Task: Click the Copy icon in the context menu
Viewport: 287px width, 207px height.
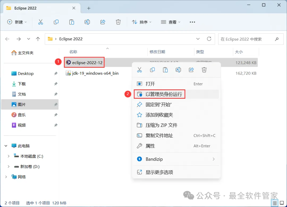Action: click(152, 70)
